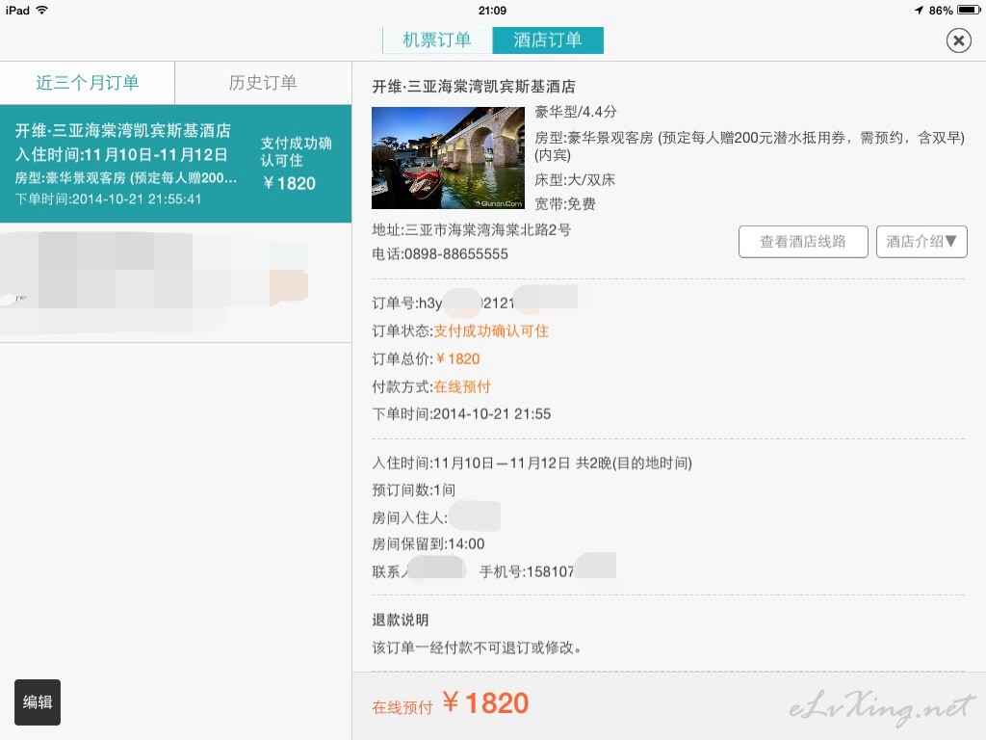Select the 酒店订单 tab
Image resolution: width=986 pixels, height=740 pixels.
pos(548,40)
